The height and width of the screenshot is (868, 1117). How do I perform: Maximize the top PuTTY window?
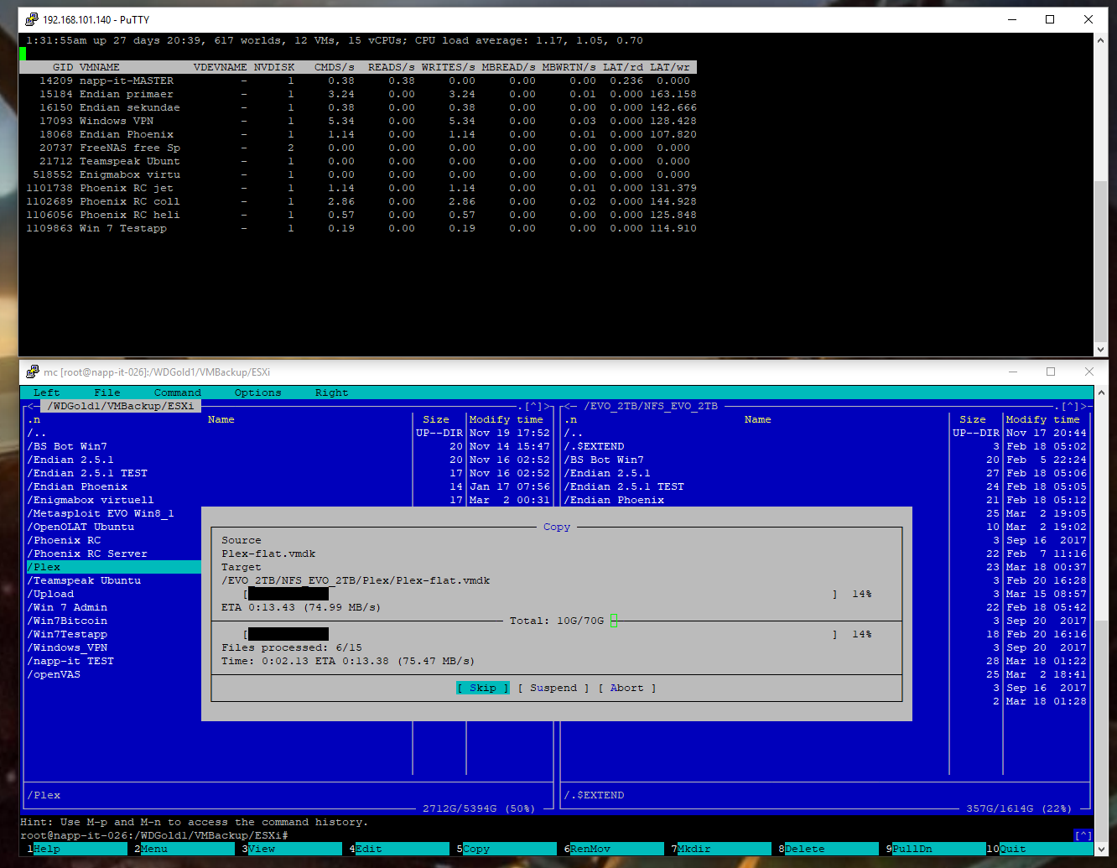point(1050,19)
